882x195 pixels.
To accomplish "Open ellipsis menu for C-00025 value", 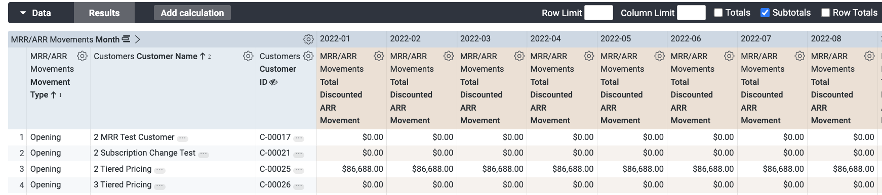I will [x=299, y=170].
